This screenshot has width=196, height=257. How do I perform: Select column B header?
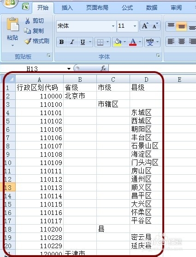coord(80,80)
